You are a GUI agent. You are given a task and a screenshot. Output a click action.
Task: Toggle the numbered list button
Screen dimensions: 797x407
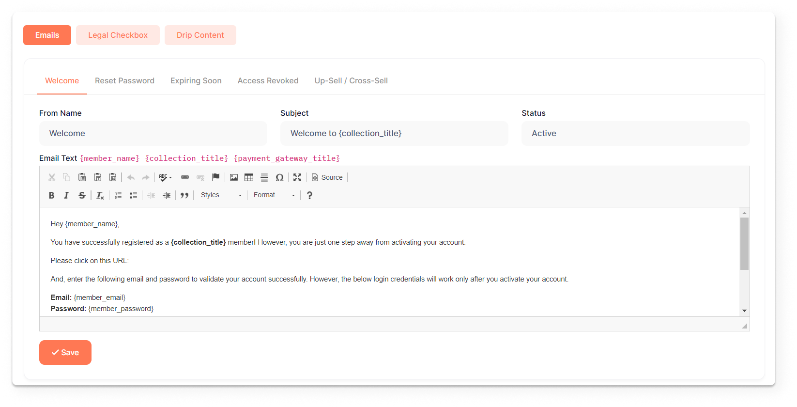click(x=118, y=195)
